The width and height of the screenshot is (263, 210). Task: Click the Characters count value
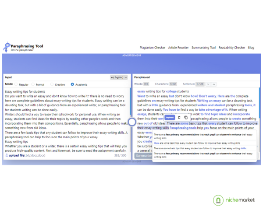[x=173, y=84]
